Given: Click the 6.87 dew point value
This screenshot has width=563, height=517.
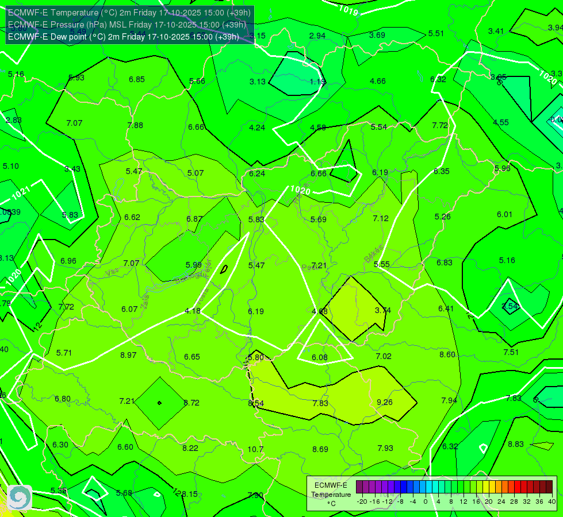Looking at the screenshot, I should coord(194,219).
